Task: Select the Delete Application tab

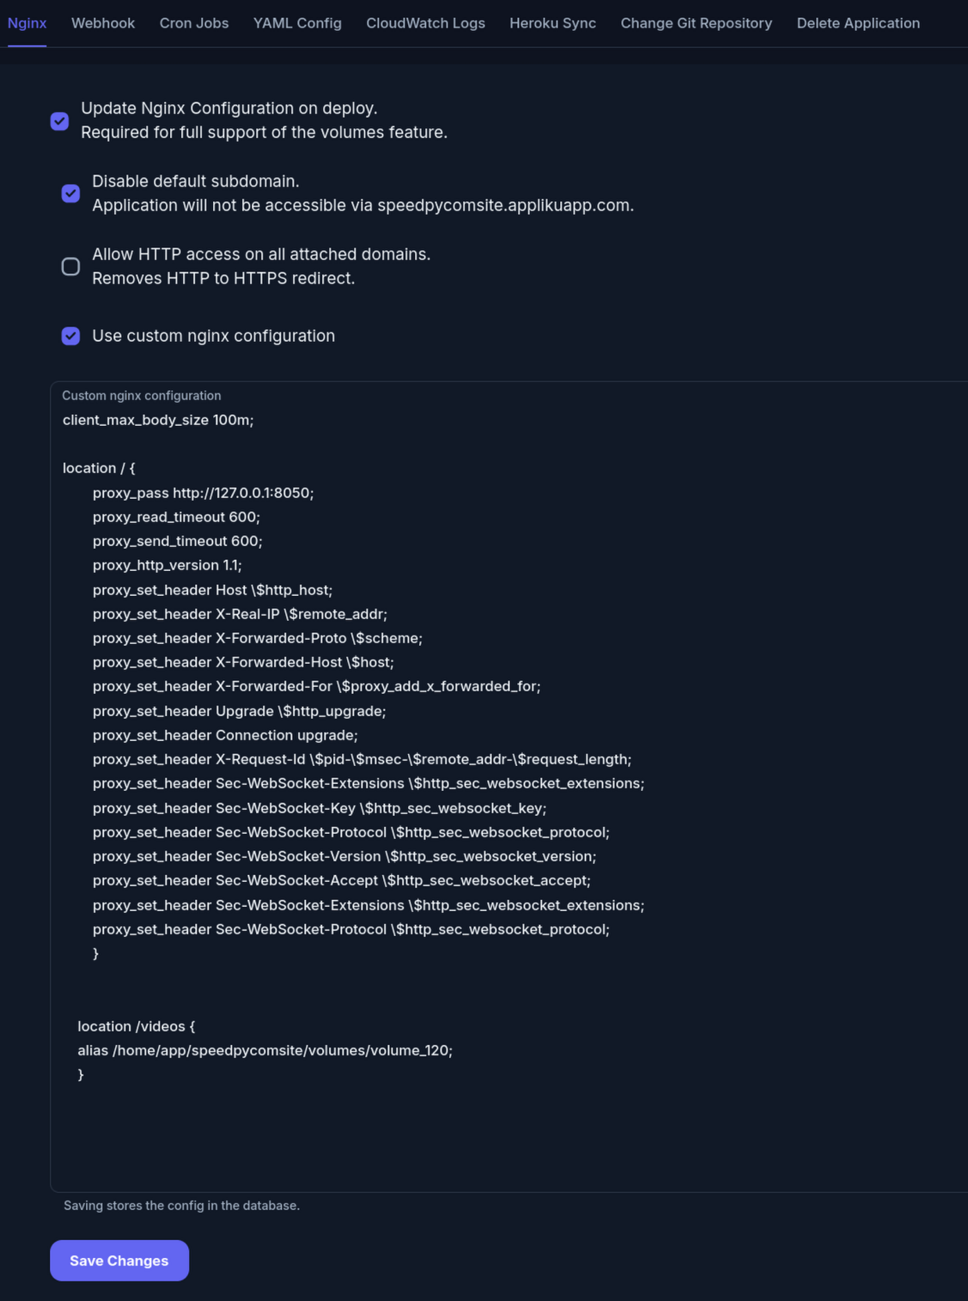Action: tap(858, 23)
